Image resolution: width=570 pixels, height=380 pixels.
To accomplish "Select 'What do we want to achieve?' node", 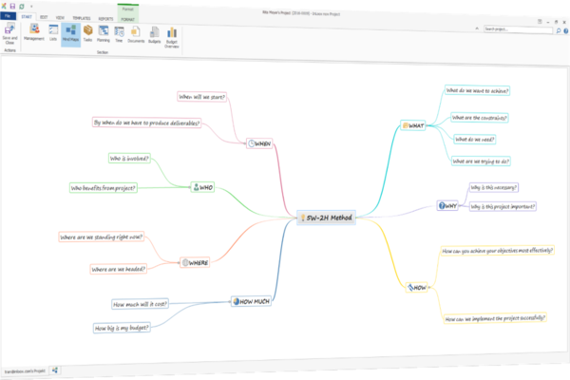I will pyautogui.click(x=477, y=90).
